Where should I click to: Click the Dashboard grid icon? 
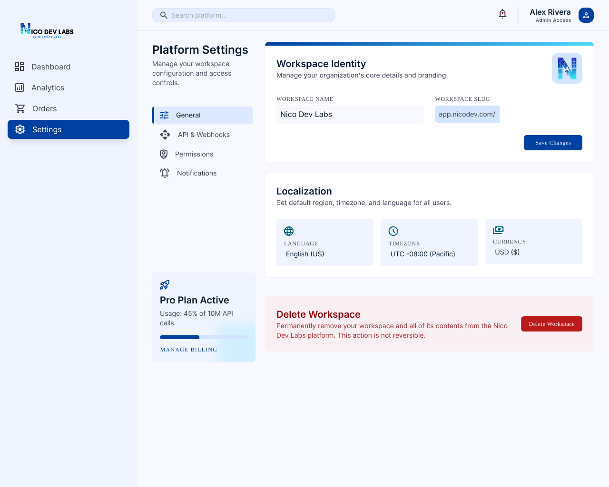click(20, 67)
